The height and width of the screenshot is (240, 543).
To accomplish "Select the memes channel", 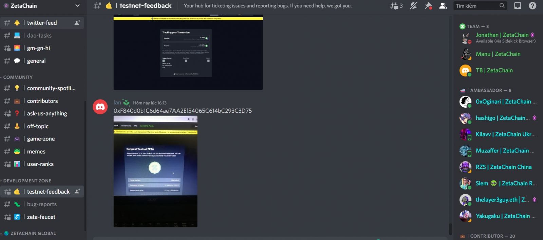I will (x=42, y=152).
